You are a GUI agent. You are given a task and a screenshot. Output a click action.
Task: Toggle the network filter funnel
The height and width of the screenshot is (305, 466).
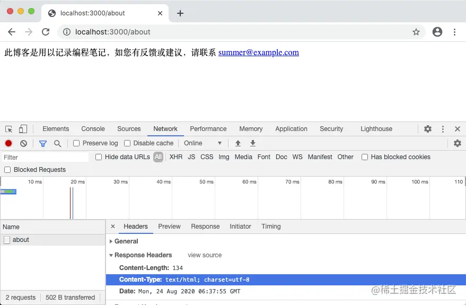tap(43, 144)
